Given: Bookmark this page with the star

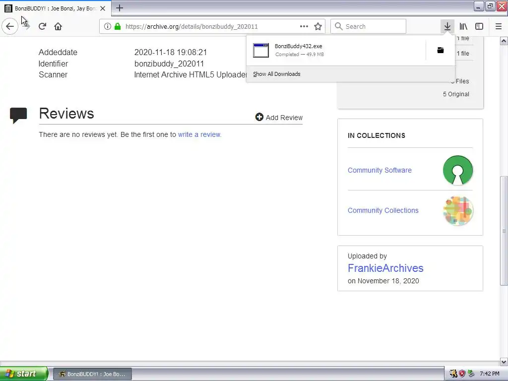Looking at the screenshot, I should pyautogui.click(x=318, y=26).
